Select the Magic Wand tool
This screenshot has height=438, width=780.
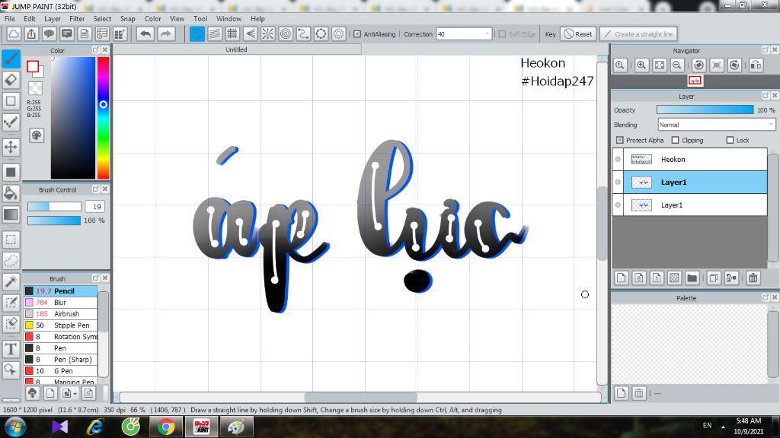(x=11, y=281)
